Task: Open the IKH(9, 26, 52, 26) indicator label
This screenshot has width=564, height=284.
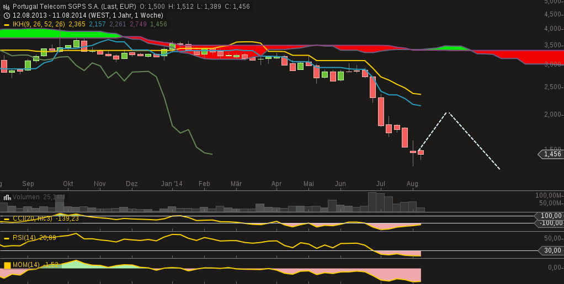Action: 39,24
